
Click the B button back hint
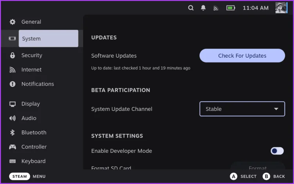(266, 176)
